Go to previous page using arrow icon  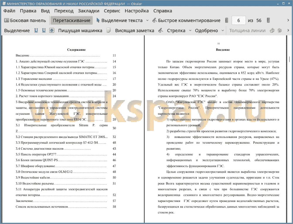[227, 20]
